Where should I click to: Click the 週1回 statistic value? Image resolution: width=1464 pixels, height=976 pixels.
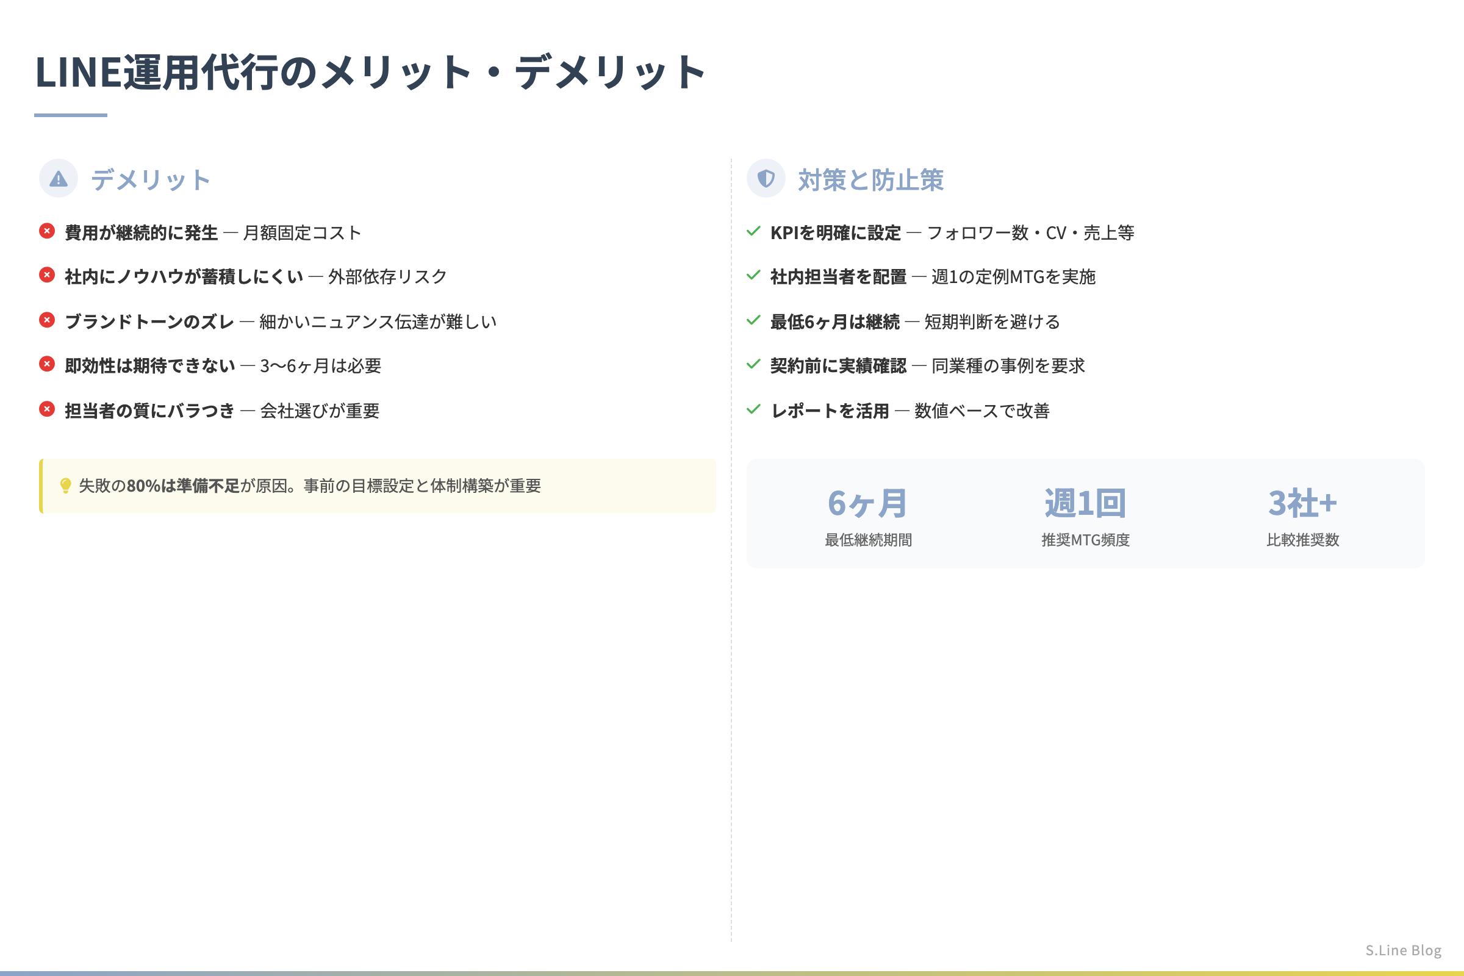(1085, 503)
